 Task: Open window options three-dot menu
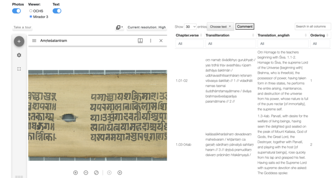coord(151,41)
